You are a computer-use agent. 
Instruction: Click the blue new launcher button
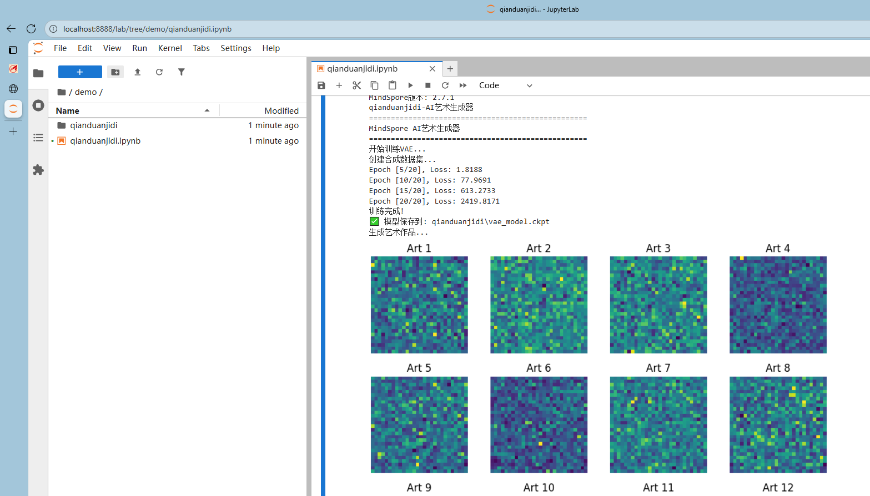80,72
